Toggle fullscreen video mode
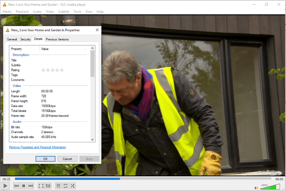Screen dimensions: 286x191 point(41,186)
